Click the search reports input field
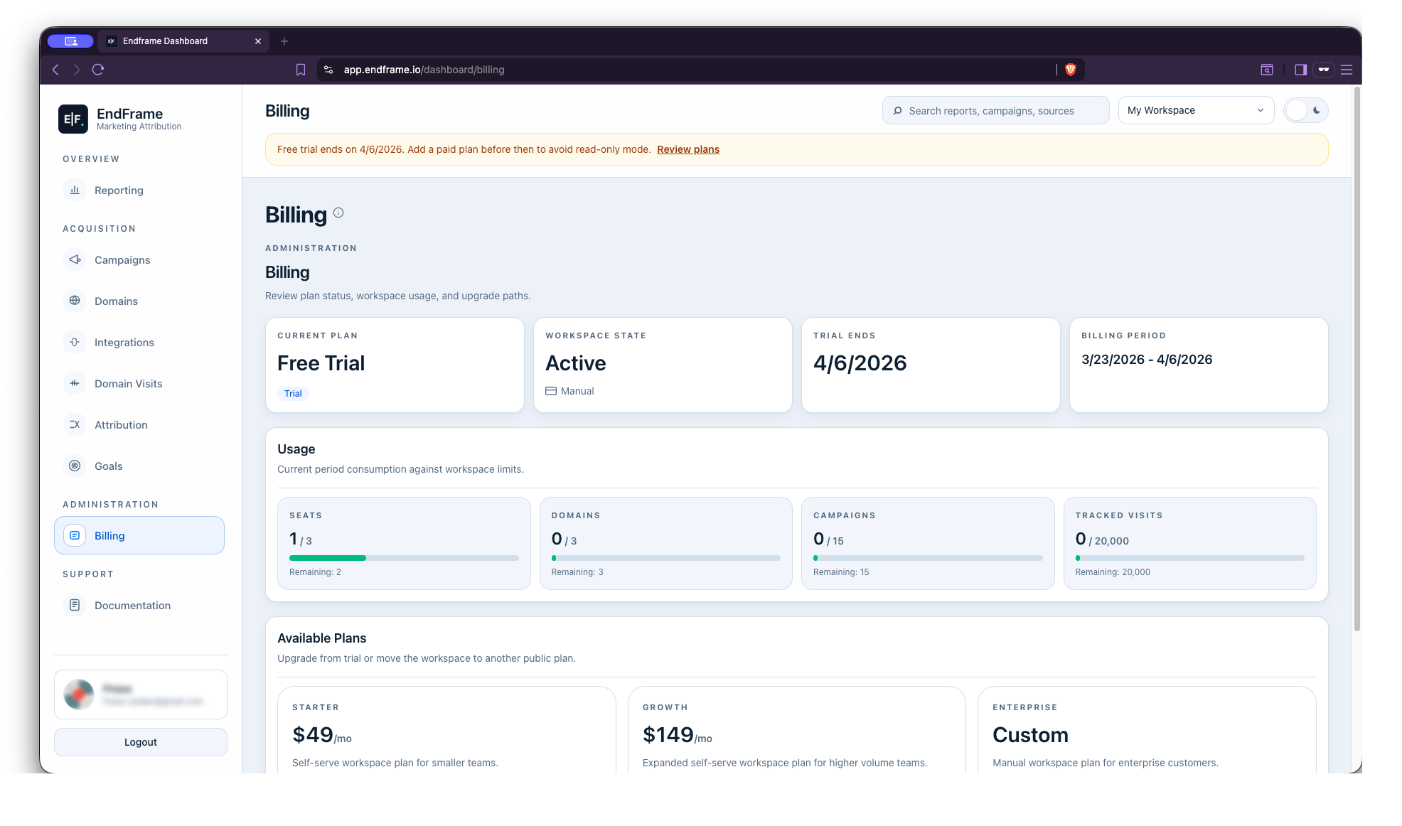The height and width of the screenshot is (826, 1402). (995, 110)
